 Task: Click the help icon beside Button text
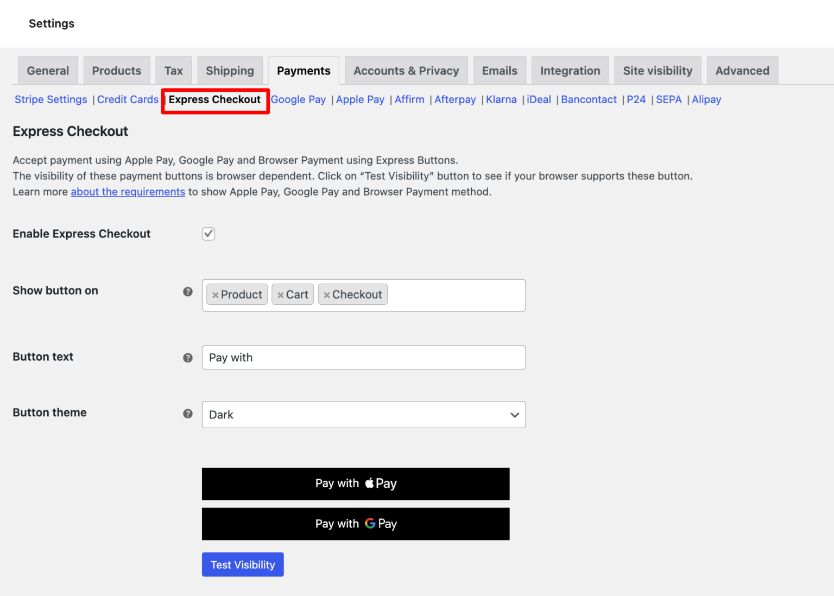(x=188, y=357)
